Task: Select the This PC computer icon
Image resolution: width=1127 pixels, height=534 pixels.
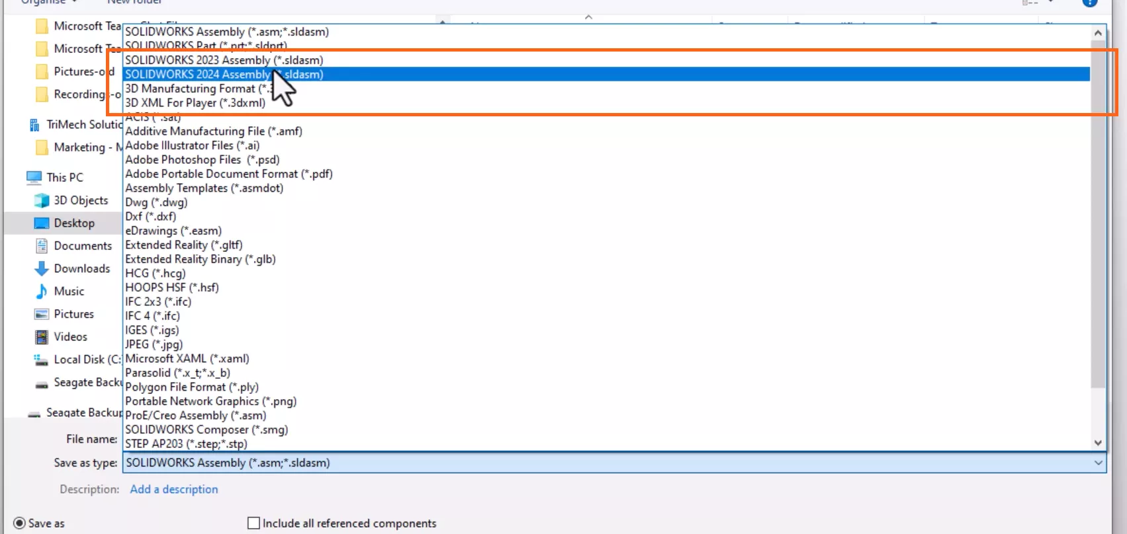Action: [x=34, y=177]
